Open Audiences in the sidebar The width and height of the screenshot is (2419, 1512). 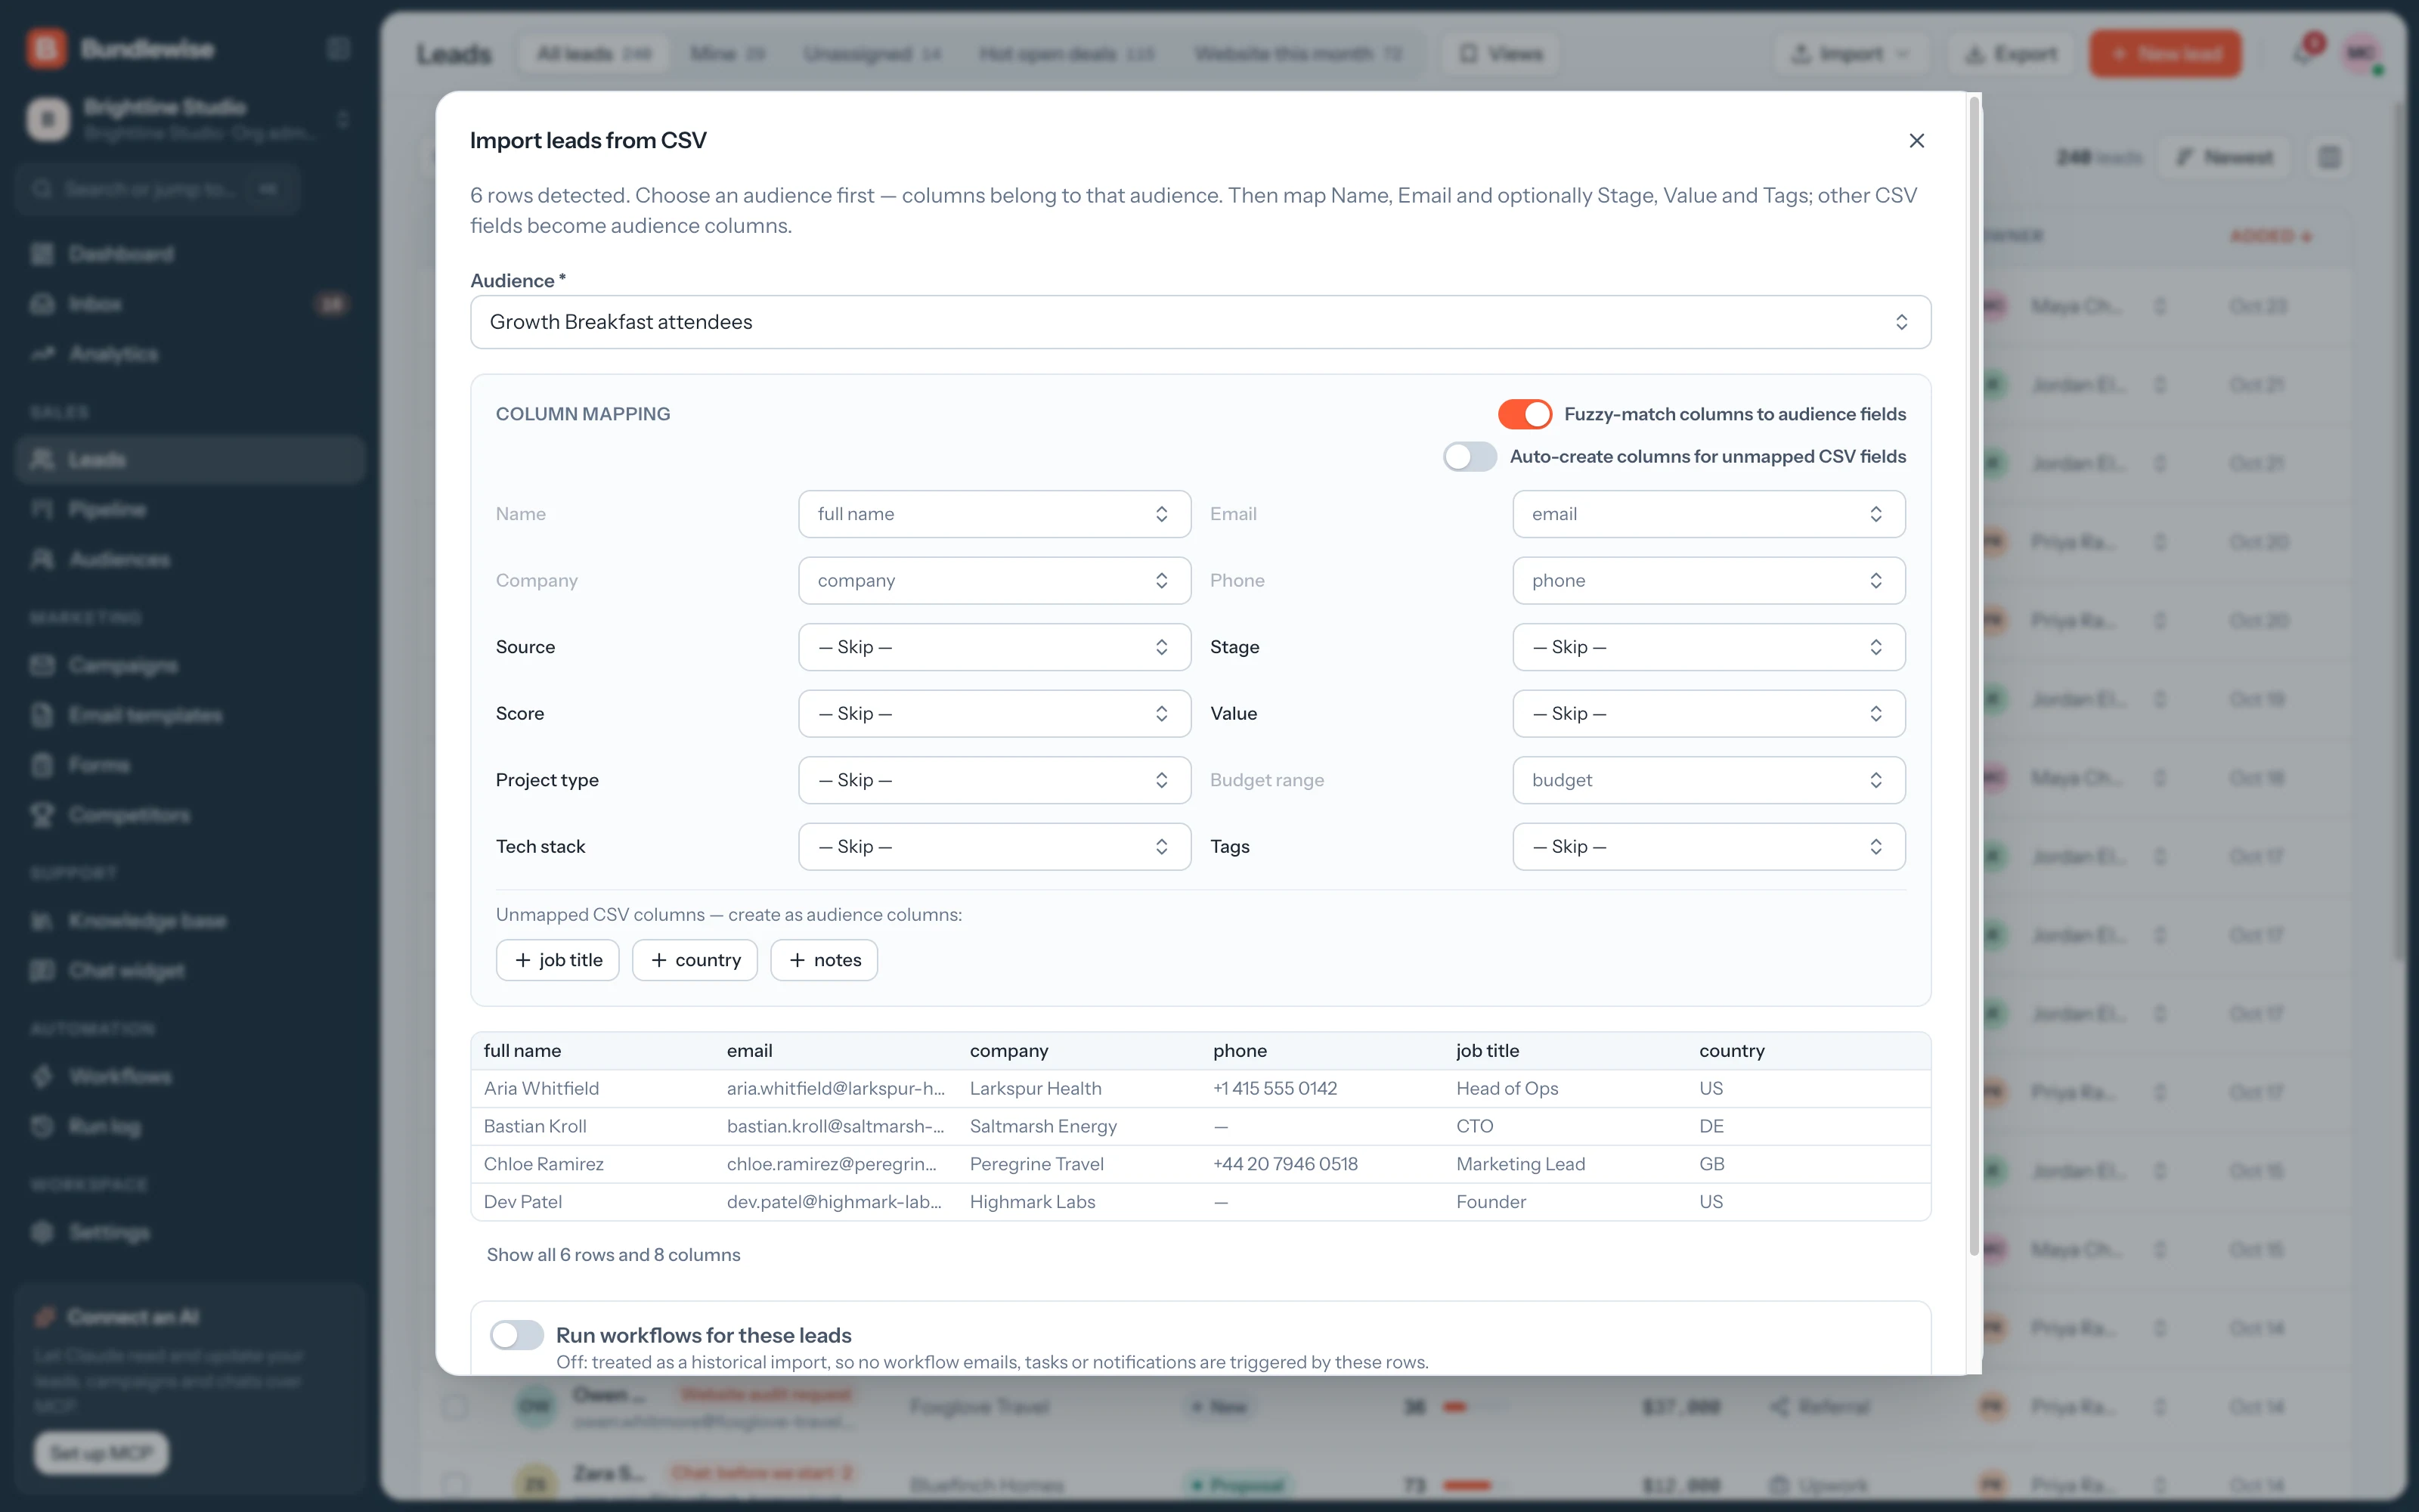click(x=190, y=560)
